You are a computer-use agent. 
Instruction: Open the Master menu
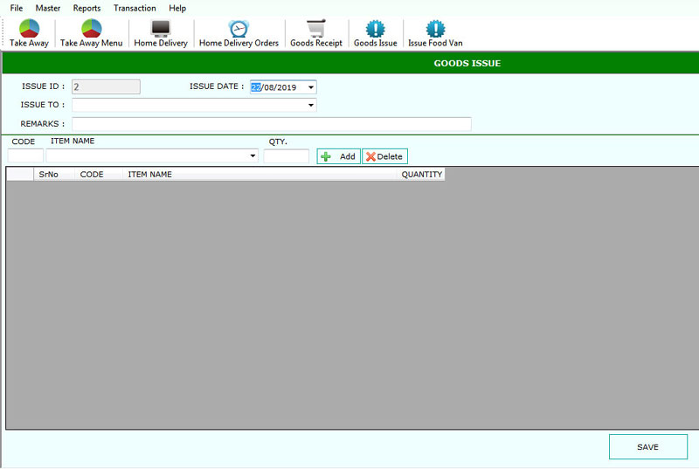(x=48, y=8)
